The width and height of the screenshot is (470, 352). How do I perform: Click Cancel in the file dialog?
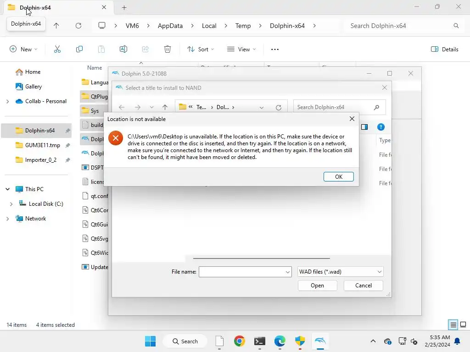364,286
